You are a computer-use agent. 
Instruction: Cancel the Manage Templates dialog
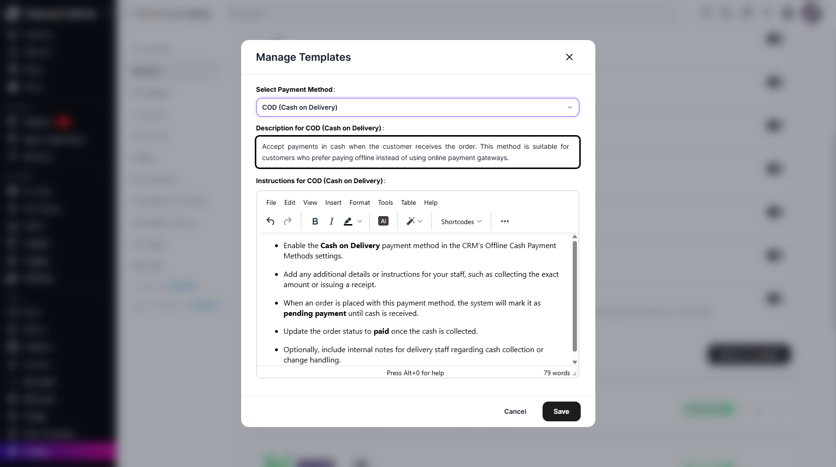(515, 411)
